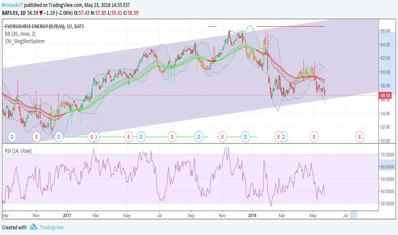The width and height of the screenshot is (398, 235).
Task: Click the 62.00 price axis label
Action: pyautogui.click(x=385, y=58)
